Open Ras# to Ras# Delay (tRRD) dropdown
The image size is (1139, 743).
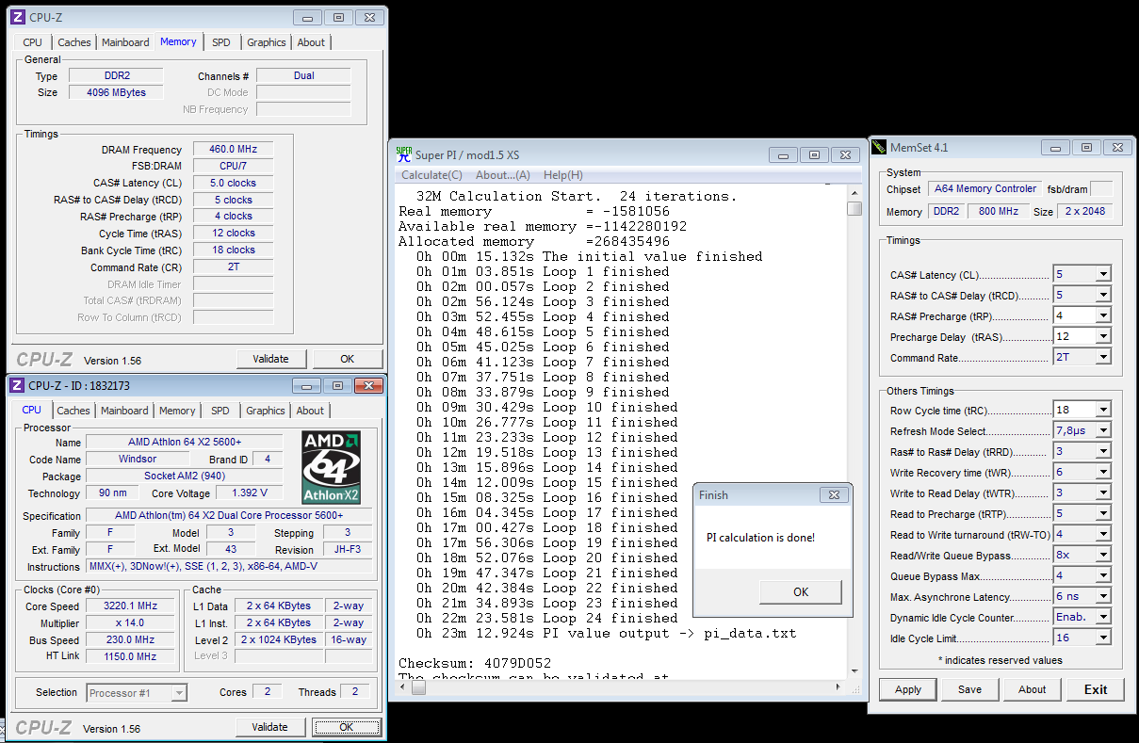coord(1102,451)
